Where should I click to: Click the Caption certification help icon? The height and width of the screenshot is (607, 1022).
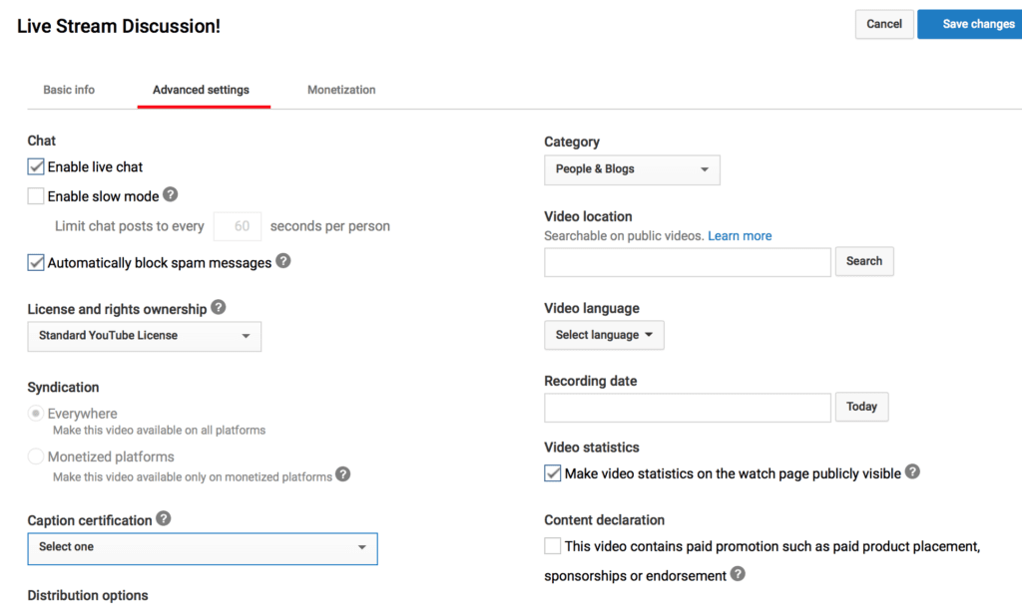[x=164, y=519]
